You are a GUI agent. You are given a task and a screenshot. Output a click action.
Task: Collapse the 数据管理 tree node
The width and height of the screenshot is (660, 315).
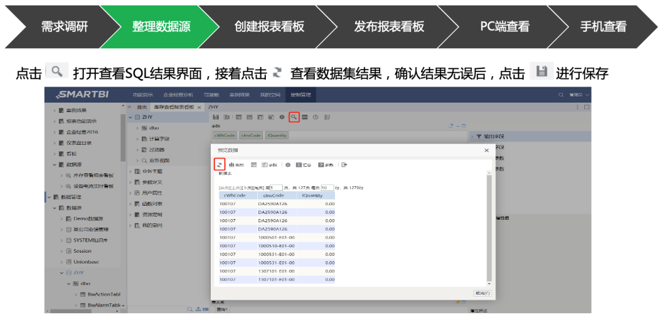[x=50, y=197]
